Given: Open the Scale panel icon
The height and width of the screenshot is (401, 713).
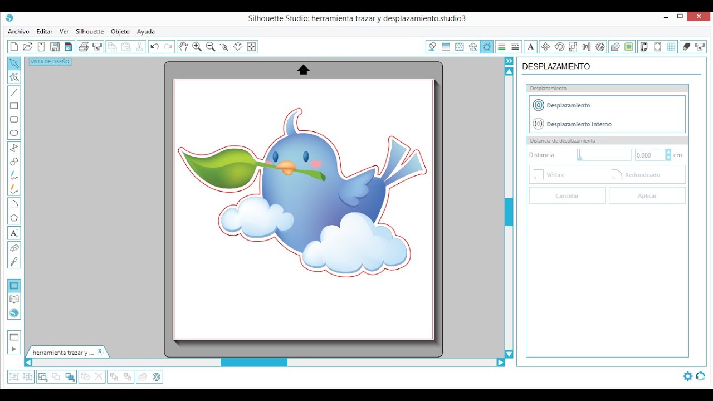Looking at the screenshot, I should pyautogui.click(x=573, y=47).
